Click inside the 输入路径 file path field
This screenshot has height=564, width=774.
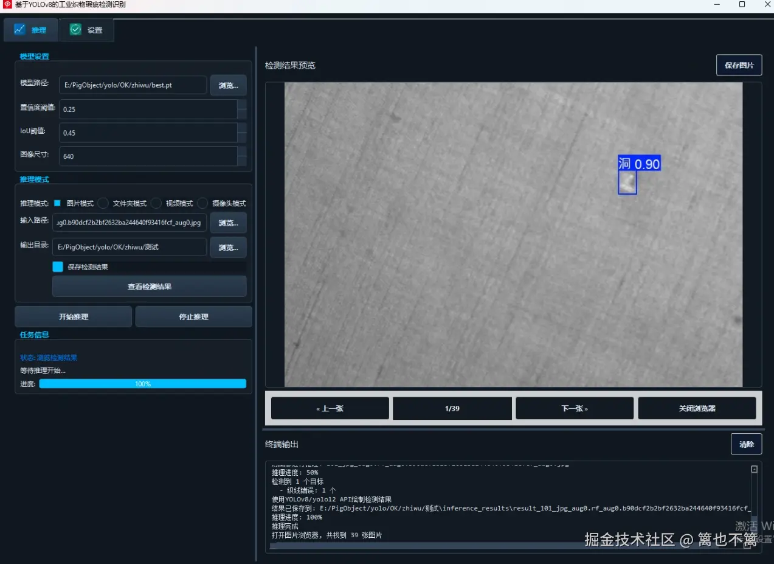pos(128,223)
